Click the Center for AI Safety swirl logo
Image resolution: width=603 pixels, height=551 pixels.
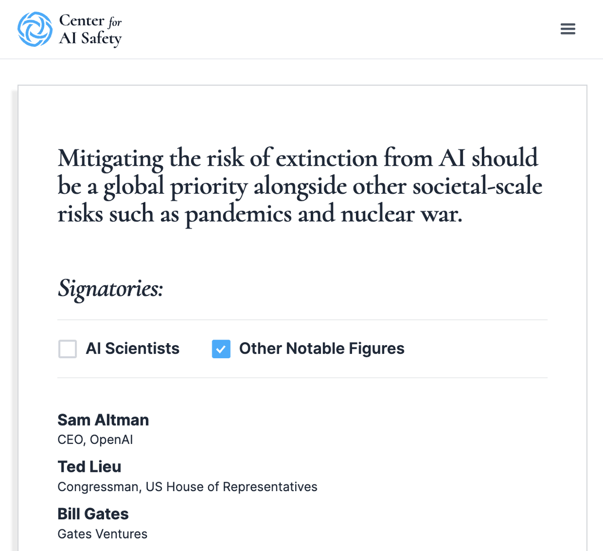(35, 29)
